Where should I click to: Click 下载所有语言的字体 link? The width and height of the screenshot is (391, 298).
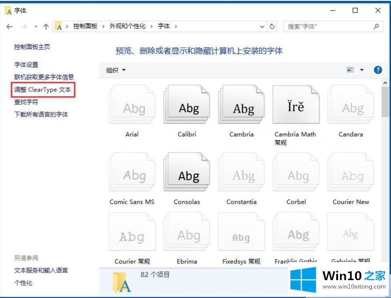pyautogui.click(x=41, y=114)
